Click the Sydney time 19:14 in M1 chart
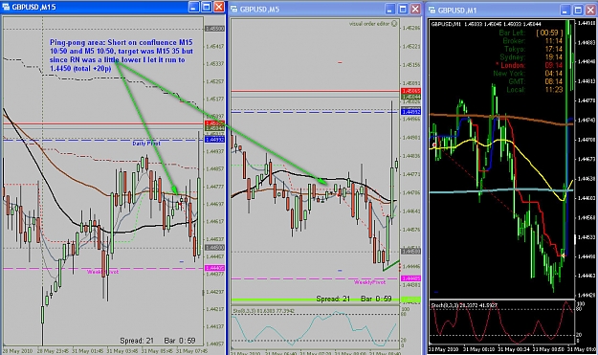598x355 pixels. click(x=554, y=57)
